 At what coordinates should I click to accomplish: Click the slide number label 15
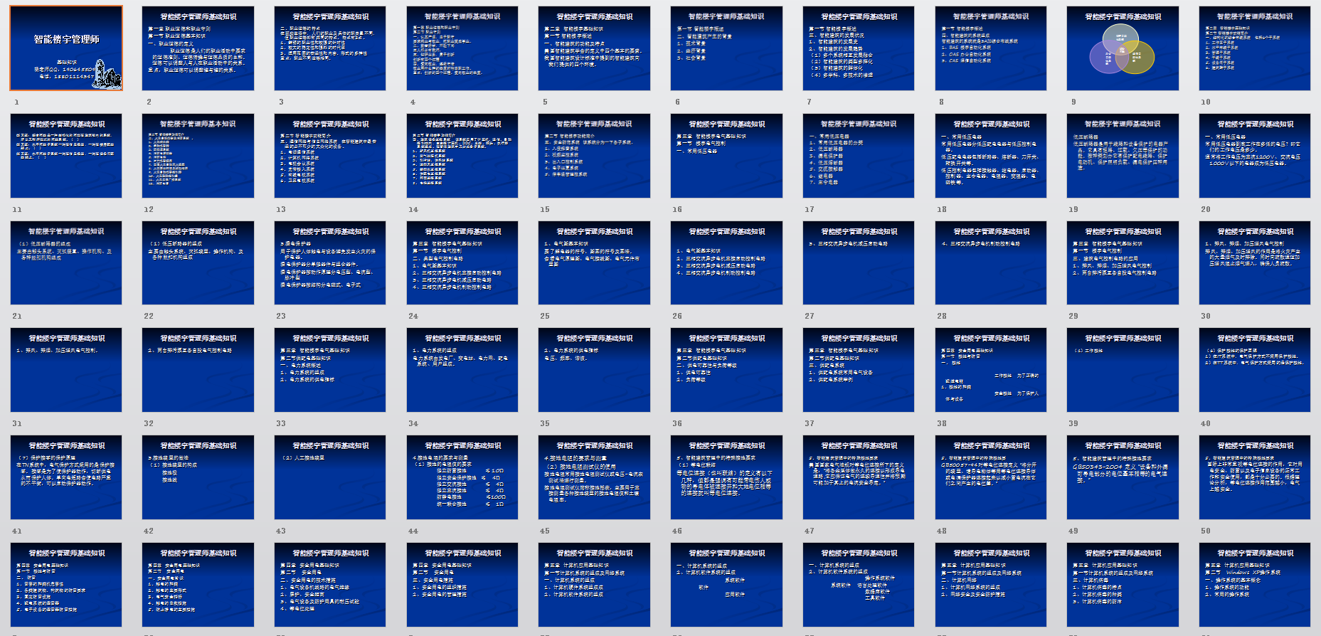tap(545, 209)
